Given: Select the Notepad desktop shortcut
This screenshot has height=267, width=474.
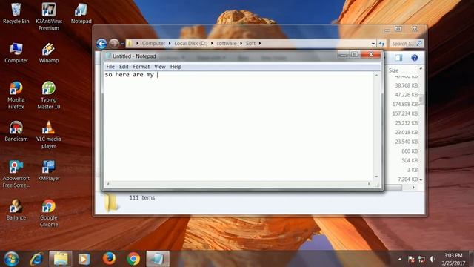Looking at the screenshot, I should pos(81,13).
